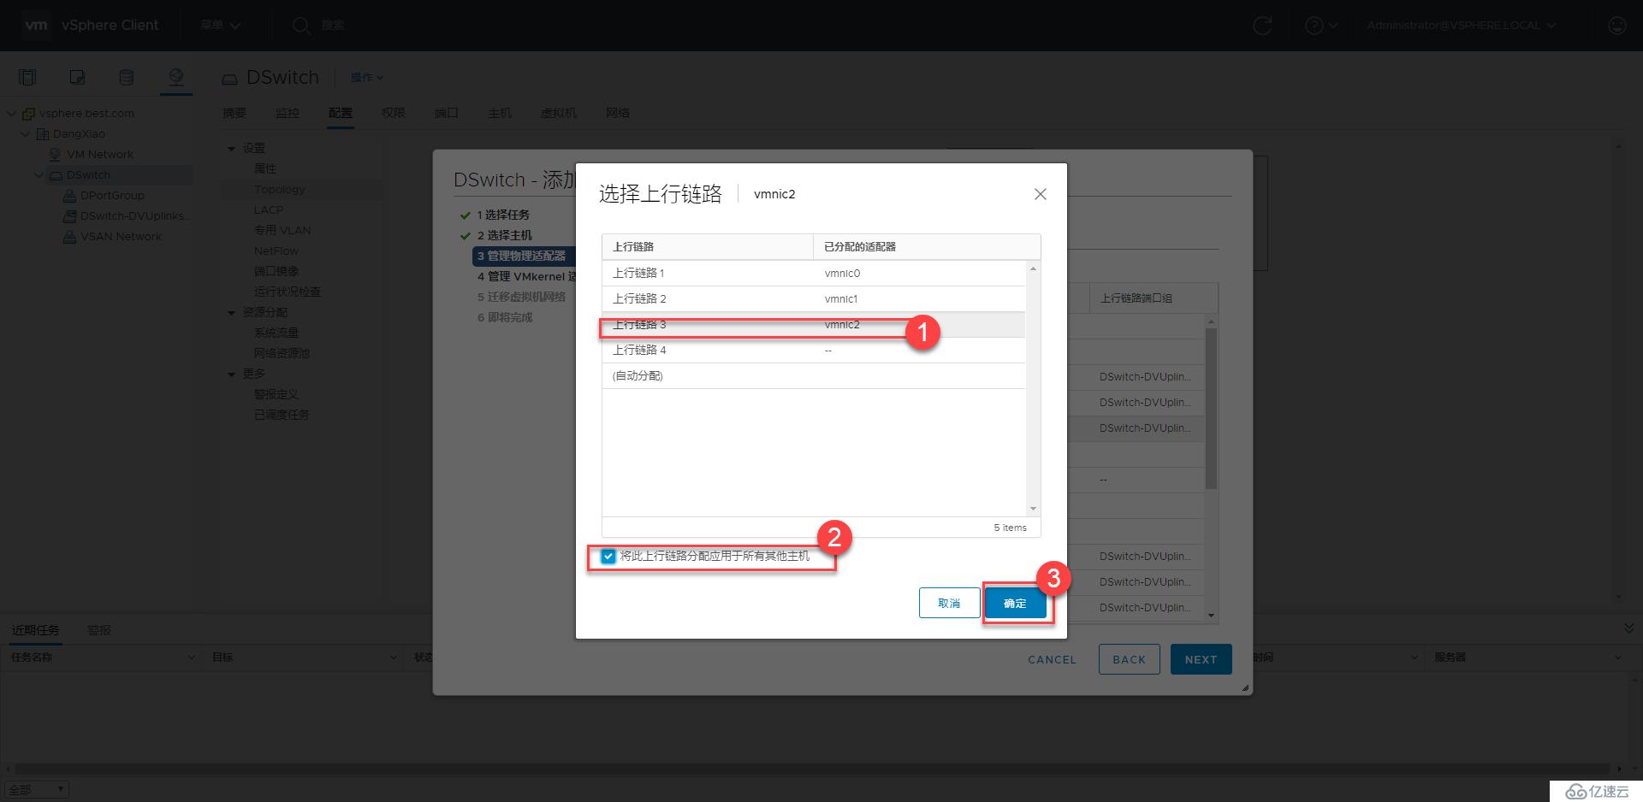The height and width of the screenshot is (802, 1643).
Task: Go to wizard step 4 管理 VMkernel
Action: pyautogui.click(x=526, y=277)
